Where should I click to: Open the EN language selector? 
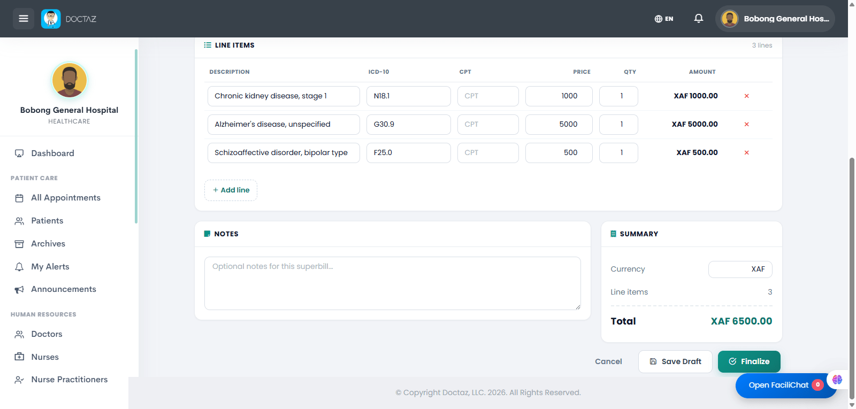[x=664, y=19]
